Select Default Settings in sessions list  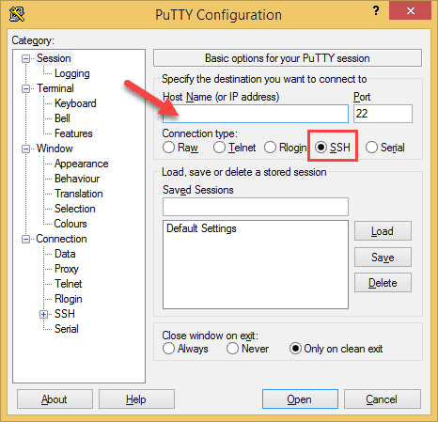[201, 228]
